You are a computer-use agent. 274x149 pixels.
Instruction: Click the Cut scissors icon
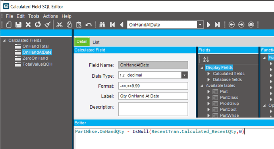(x=60, y=25)
